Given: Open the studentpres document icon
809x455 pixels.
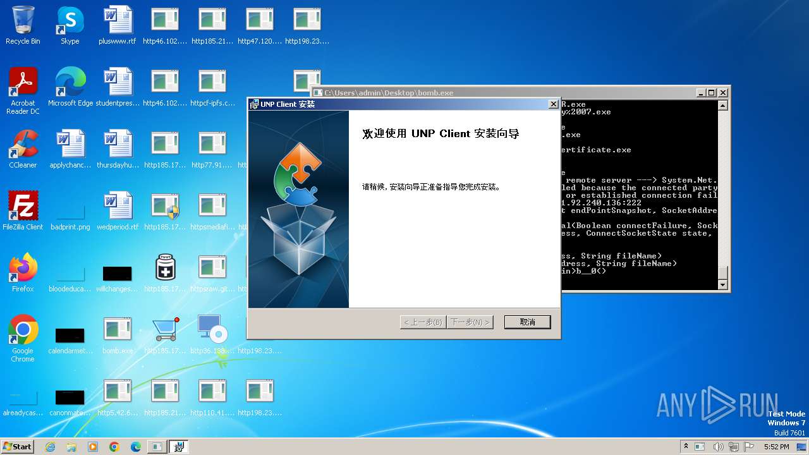Looking at the screenshot, I should (x=118, y=87).
